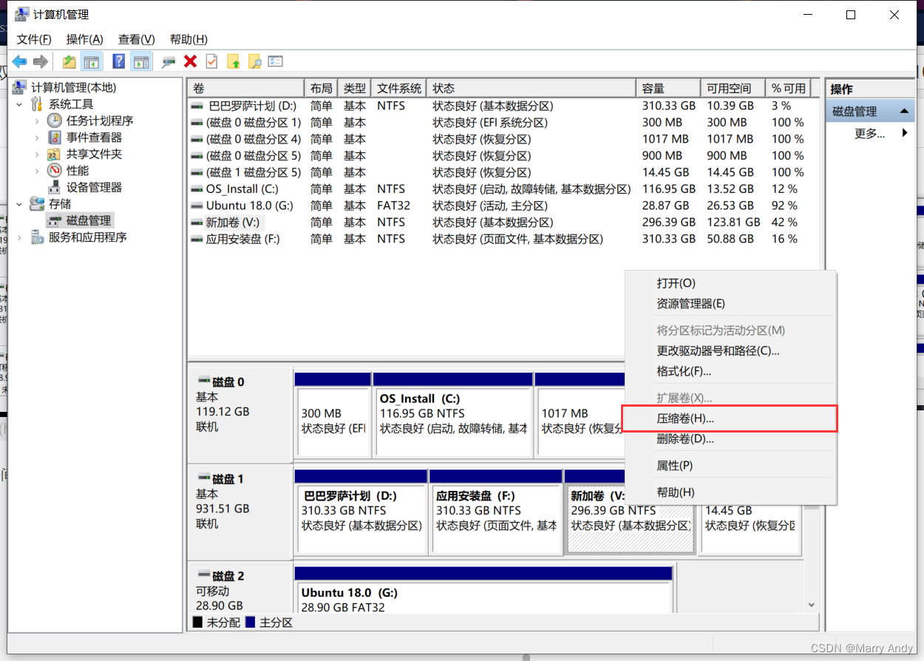Select the OS_Install (C:) volume row

242,189
